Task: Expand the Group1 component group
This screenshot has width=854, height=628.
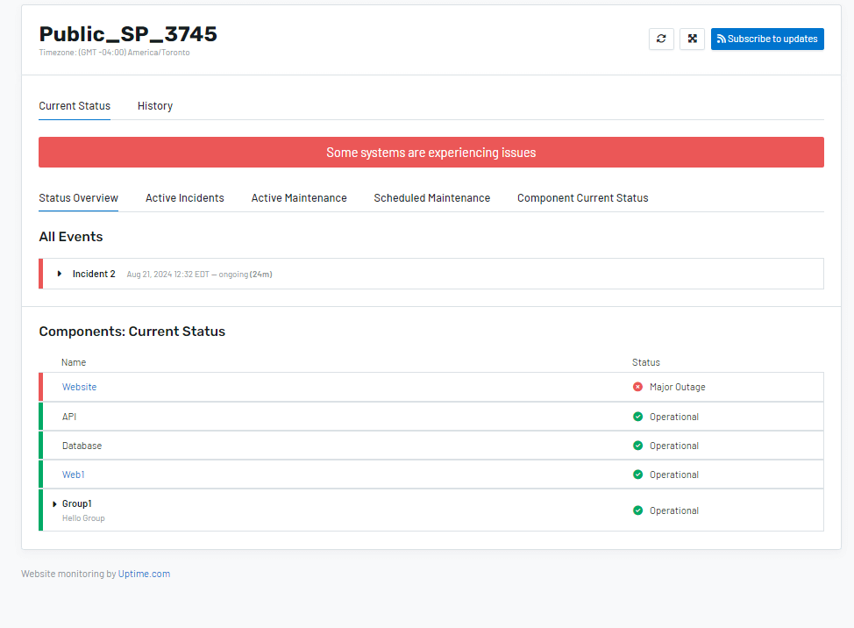Action: click(54, 503)
